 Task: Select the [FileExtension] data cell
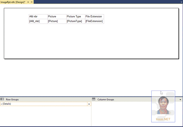tap(94, 21)
